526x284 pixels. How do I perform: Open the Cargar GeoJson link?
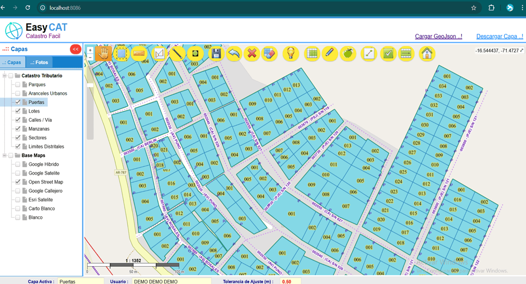pyautogui.click(x=438, y=36)
